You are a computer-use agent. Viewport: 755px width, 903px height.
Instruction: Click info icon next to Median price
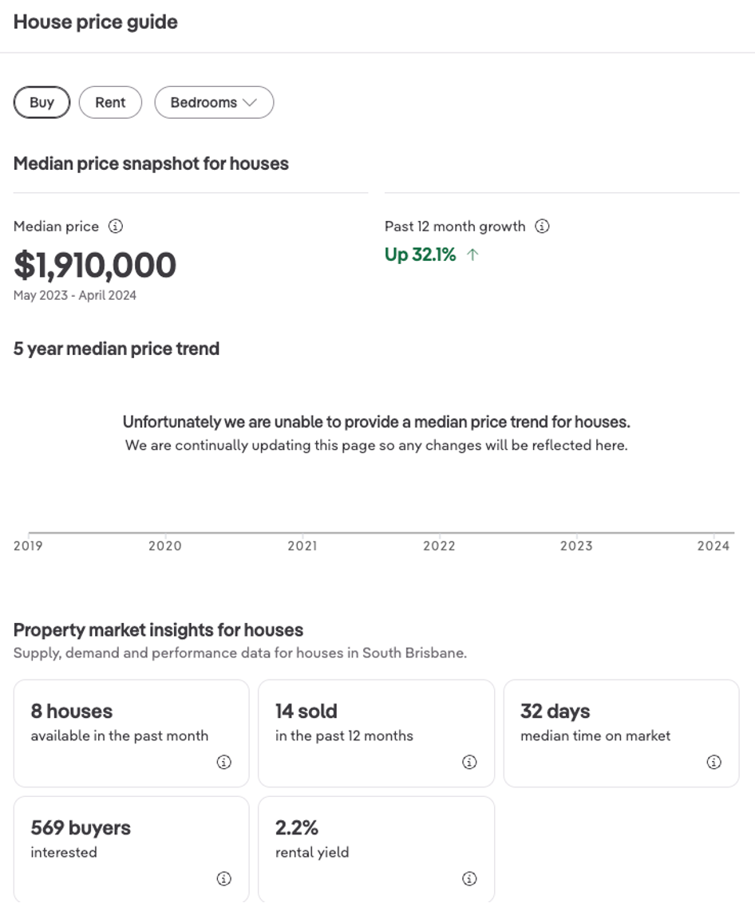116,227
